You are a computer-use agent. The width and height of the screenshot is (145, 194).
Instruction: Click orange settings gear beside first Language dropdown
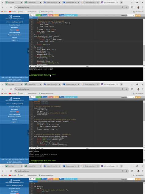[x=136, y=15]
